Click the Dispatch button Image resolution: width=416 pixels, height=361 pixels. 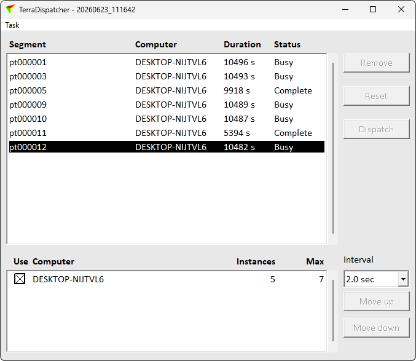click(x=377, y=129)
